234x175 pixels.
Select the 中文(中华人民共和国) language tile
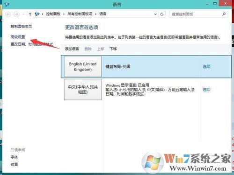(x=83, y=90)
